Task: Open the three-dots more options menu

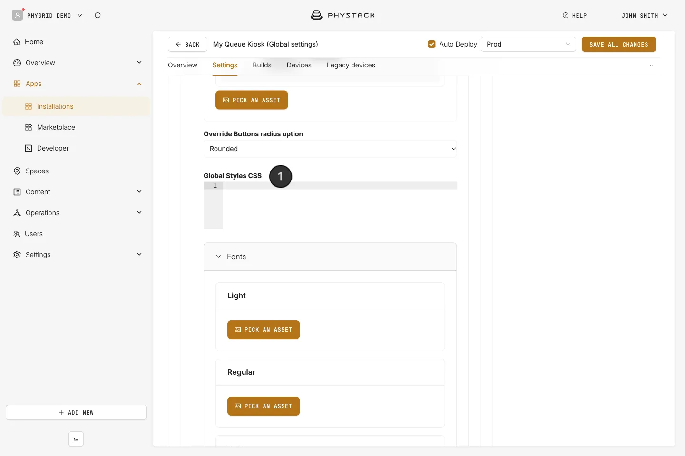Action: click(652, 65)
